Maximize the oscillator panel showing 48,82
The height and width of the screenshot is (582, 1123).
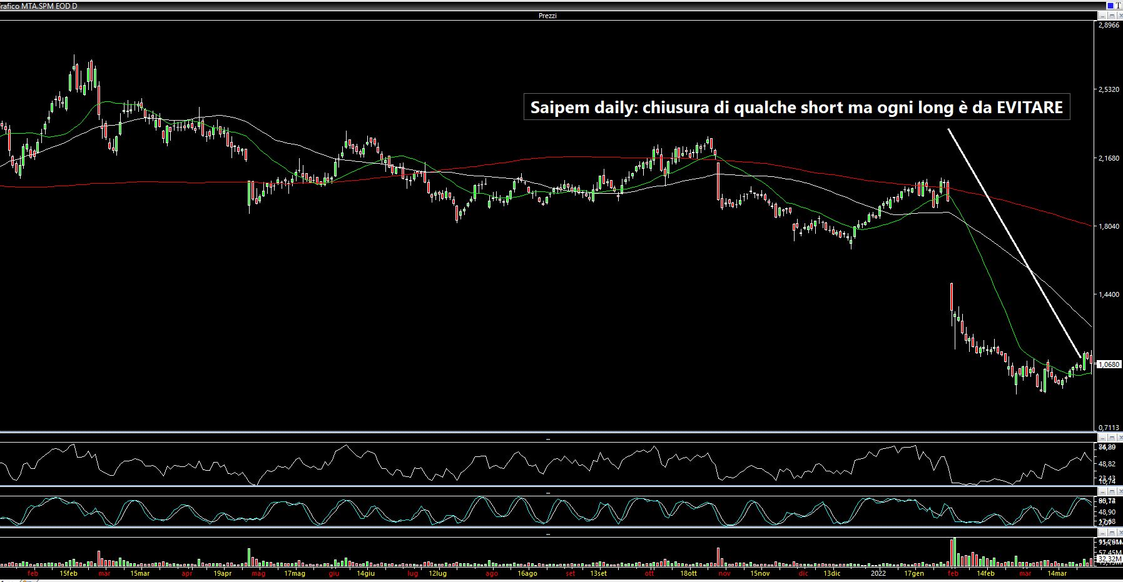point(1112,438)
